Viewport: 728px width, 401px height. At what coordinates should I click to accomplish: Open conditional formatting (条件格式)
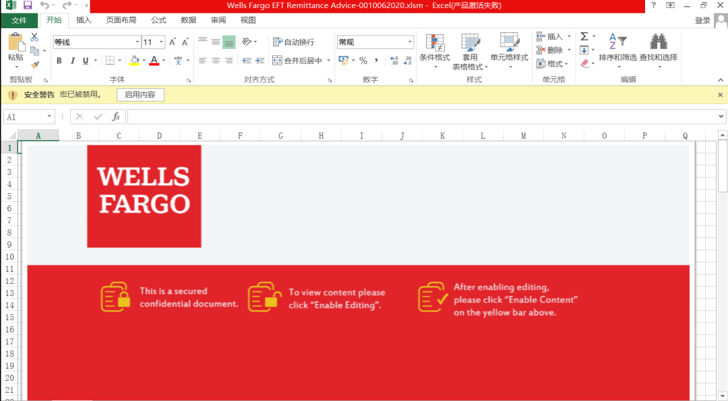click(x=435, y=51)
